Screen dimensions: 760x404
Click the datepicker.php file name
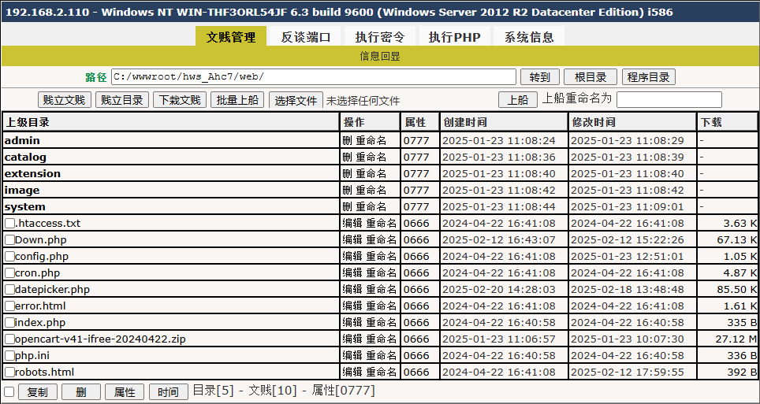point(52,289)
